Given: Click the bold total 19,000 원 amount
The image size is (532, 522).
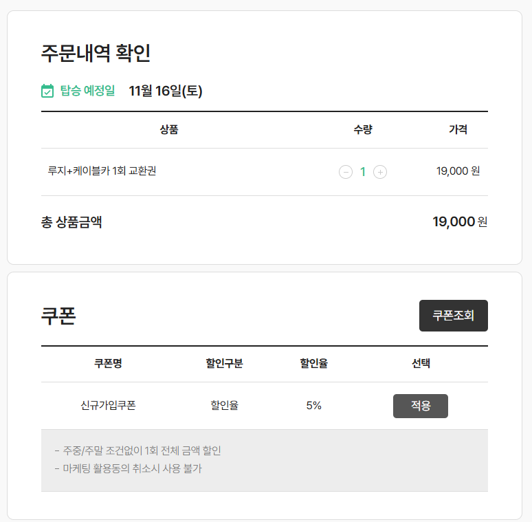Looking at the screenshot, I should click(x=460, y=222).
